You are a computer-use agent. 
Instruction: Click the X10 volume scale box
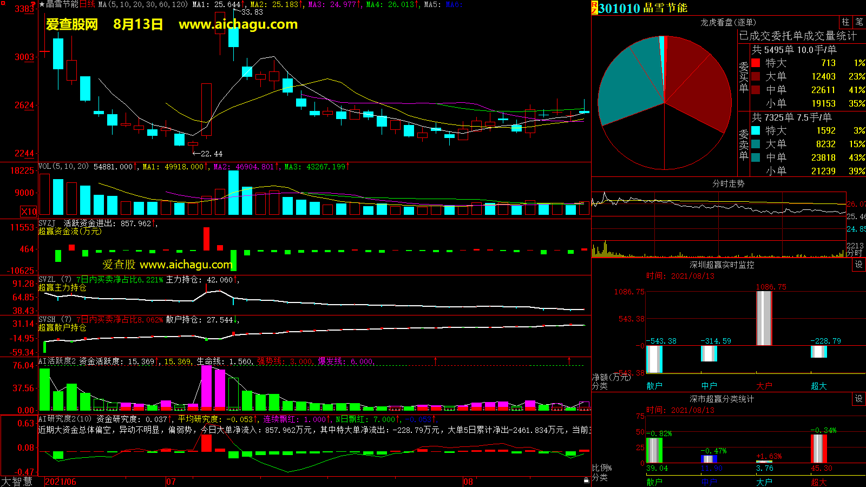click(x=29, y=212)
